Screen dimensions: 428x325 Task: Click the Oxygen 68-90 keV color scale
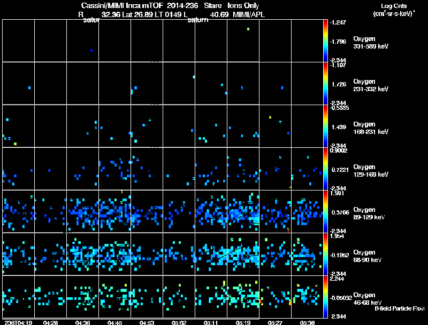tap(326, 255)
